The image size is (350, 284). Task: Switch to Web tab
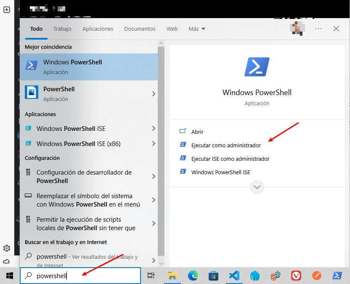tap(172, 29)
